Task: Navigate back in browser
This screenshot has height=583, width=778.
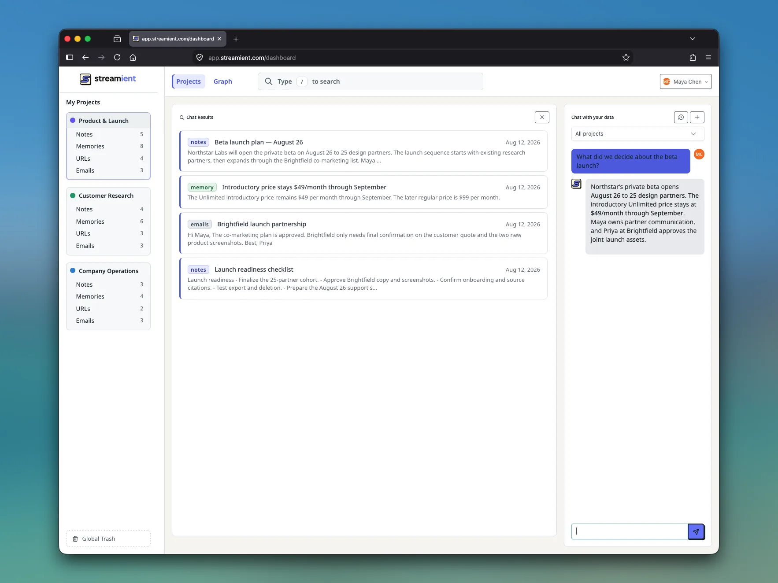Action: 85,57
